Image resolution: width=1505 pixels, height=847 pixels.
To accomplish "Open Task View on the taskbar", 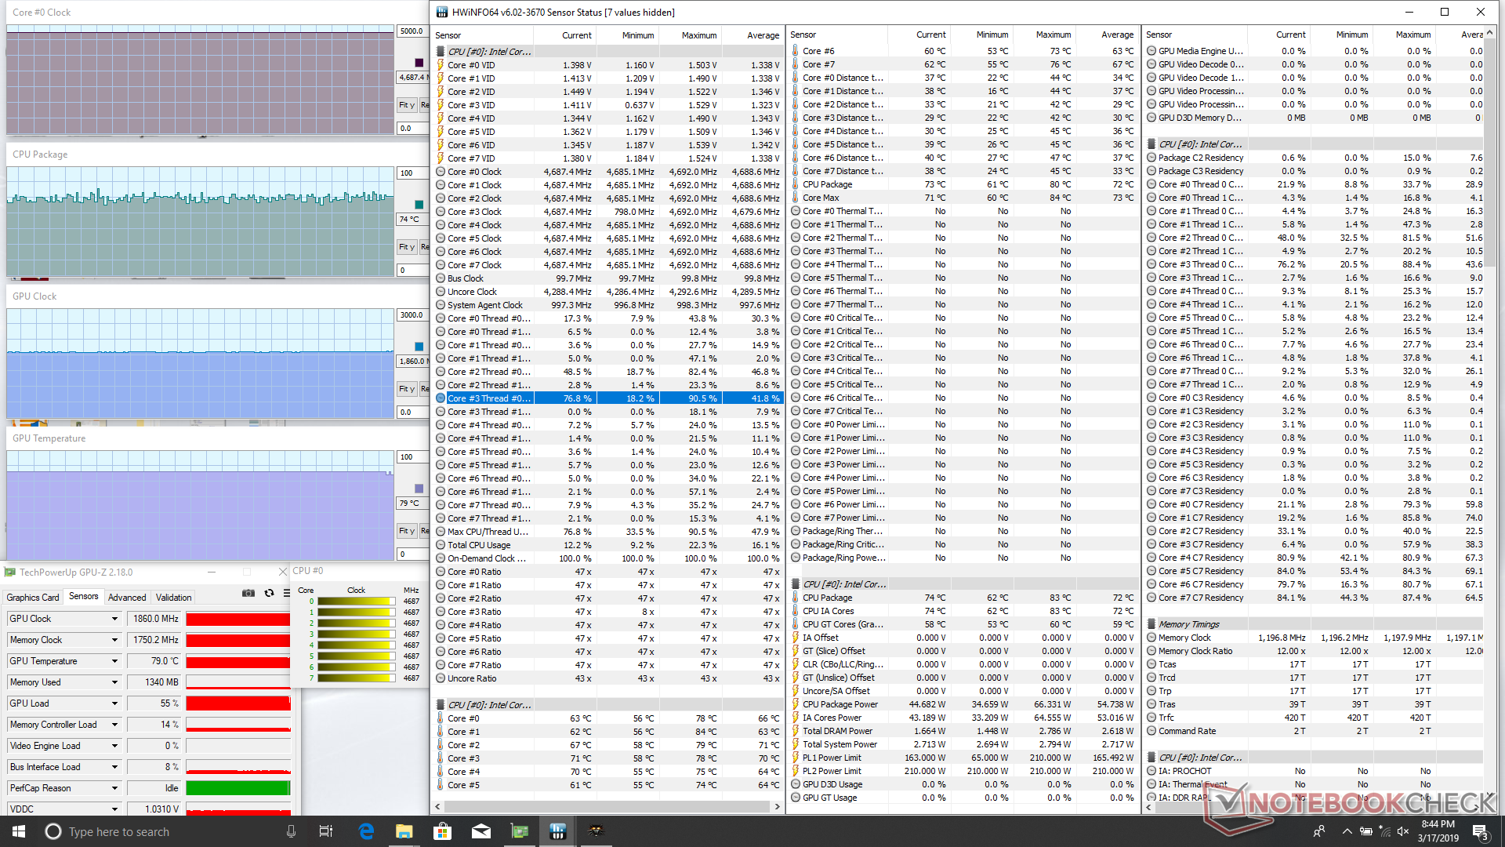I will pyautogui.click(x=326, y=831).
